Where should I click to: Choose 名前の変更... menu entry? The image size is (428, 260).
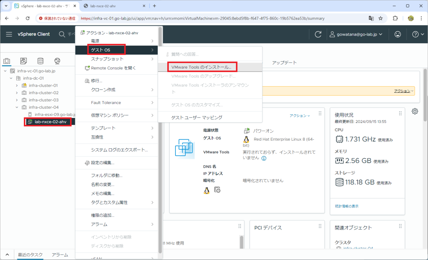pyautogui.click(x=117, y=184)
